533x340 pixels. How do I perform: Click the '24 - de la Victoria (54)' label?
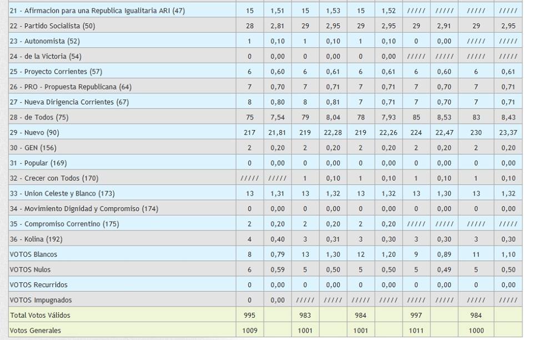click(x=46, y=57)
